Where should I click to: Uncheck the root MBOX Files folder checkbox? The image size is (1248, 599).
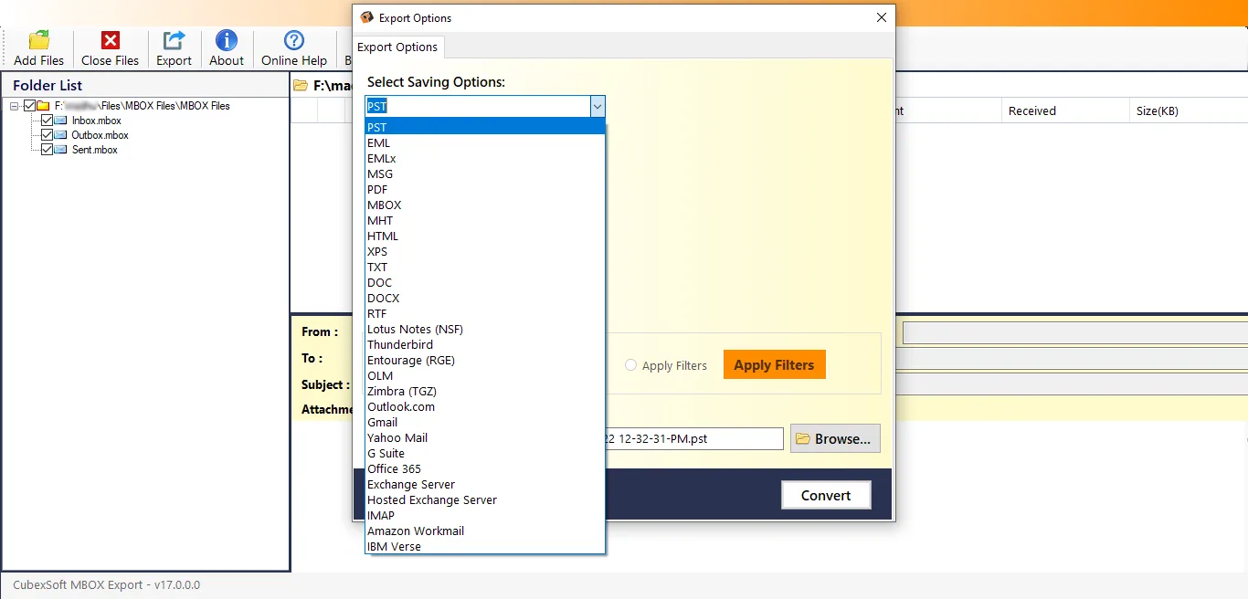pyautogui.click(x=29, y=106)
